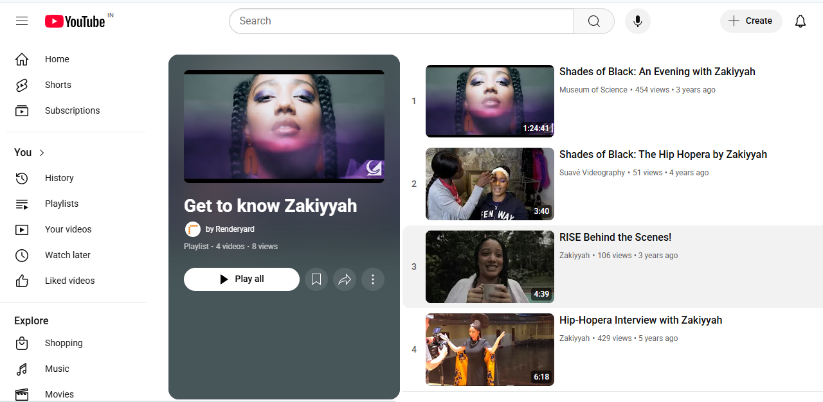Viewport: 823px width, 402px height.
Task: Open the hamburger guide menu
Action: pos(22,21)
